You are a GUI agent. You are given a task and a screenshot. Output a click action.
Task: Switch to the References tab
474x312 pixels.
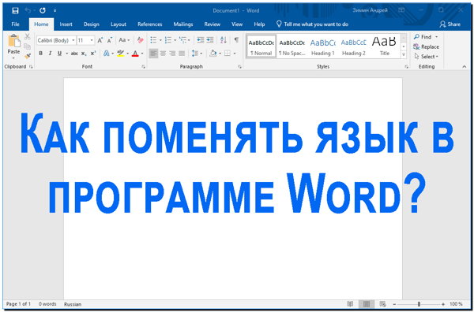pos(149,24)
